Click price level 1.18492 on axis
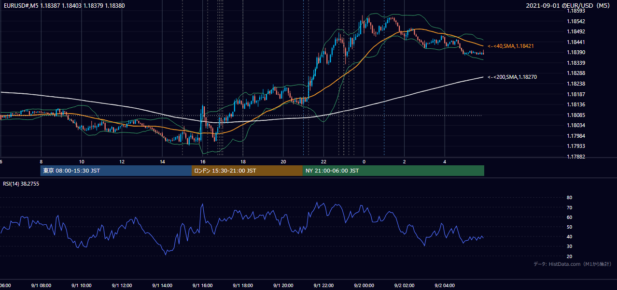The height and width of the screenshot is (290, 617). [576, 32]
